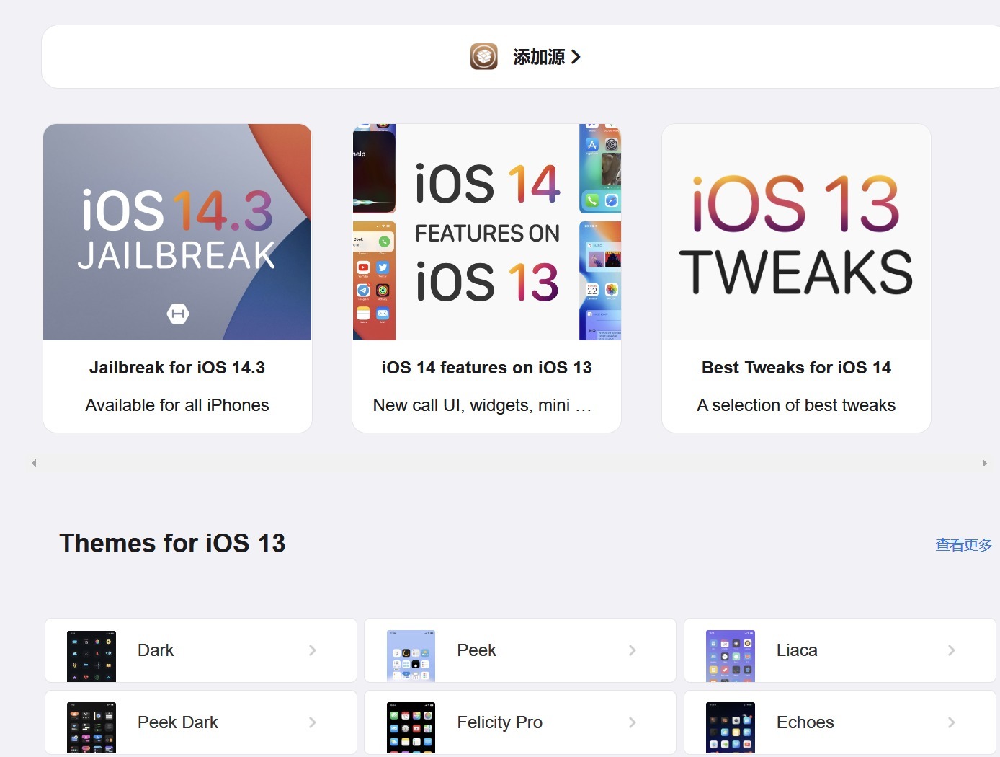Select the Echoes theme thumbnail icon
Viewport: 1000px width, 757px height.
click(x=730, y=728)
